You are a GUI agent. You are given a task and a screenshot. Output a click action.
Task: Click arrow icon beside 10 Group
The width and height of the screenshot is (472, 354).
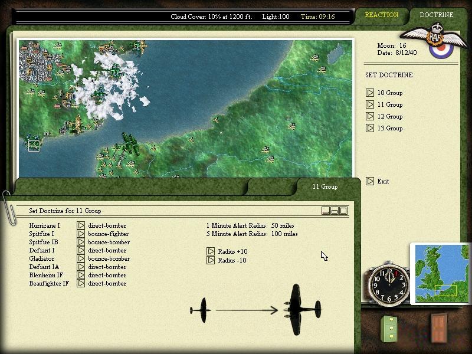coord(370,93)
